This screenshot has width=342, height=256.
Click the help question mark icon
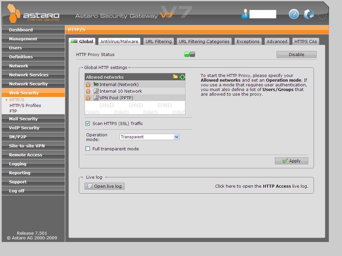pyautogui.click(x=294, y=14)
